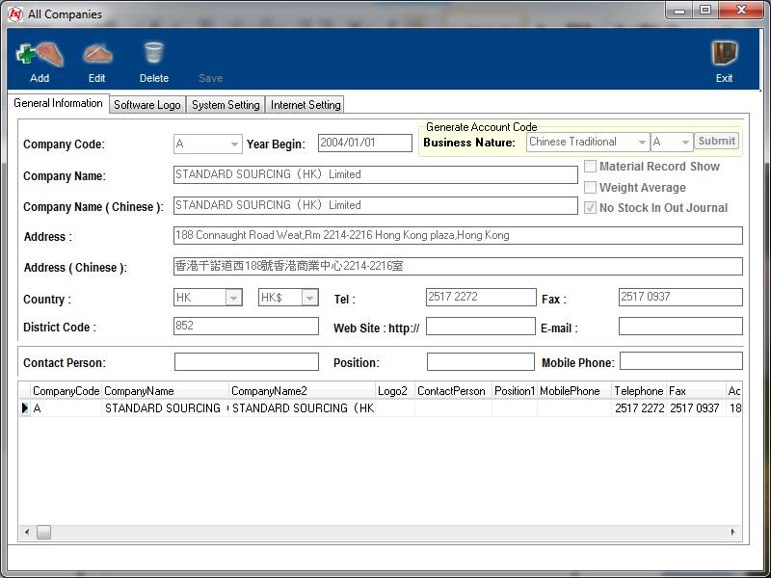Click the Year Begin date field

point(365,143)
